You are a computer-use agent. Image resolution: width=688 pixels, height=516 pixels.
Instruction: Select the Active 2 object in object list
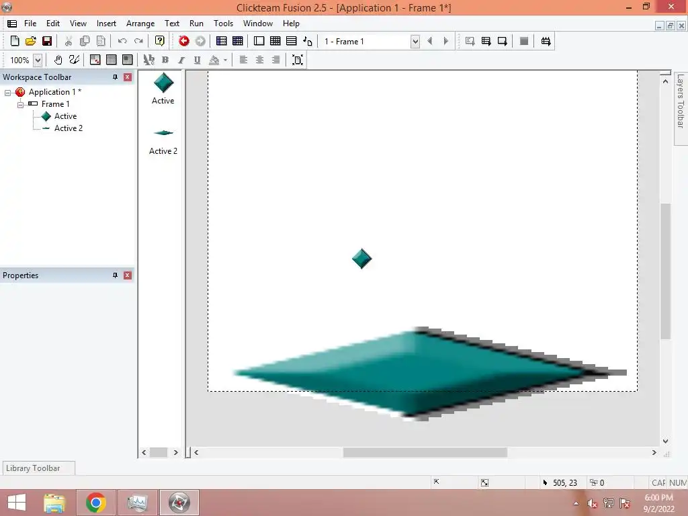tap(163, 142)
